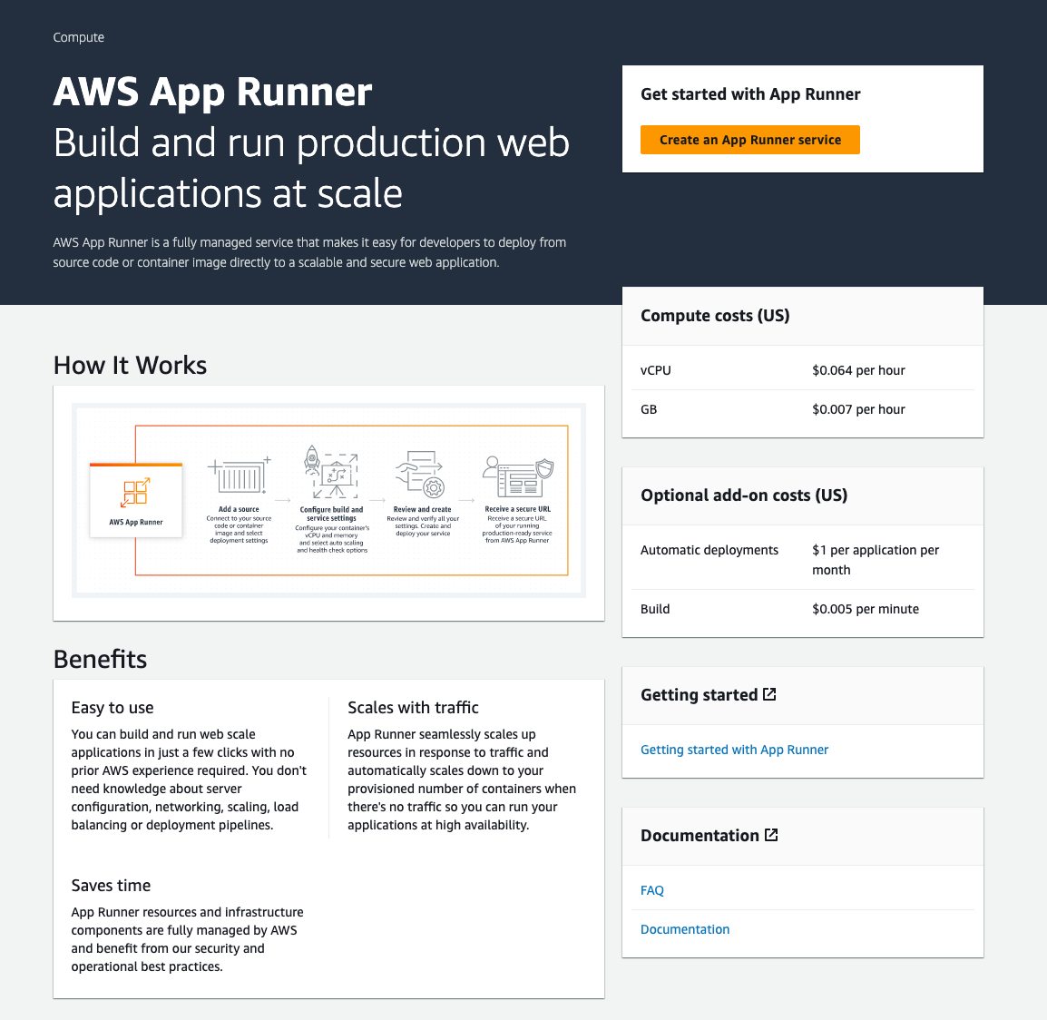Image resolution: width=1047 pixels, height=1020 pixels.
Task: Click the Optional add-on costs (US) heading
Action: pyautogui.click(x=744, y=495)
